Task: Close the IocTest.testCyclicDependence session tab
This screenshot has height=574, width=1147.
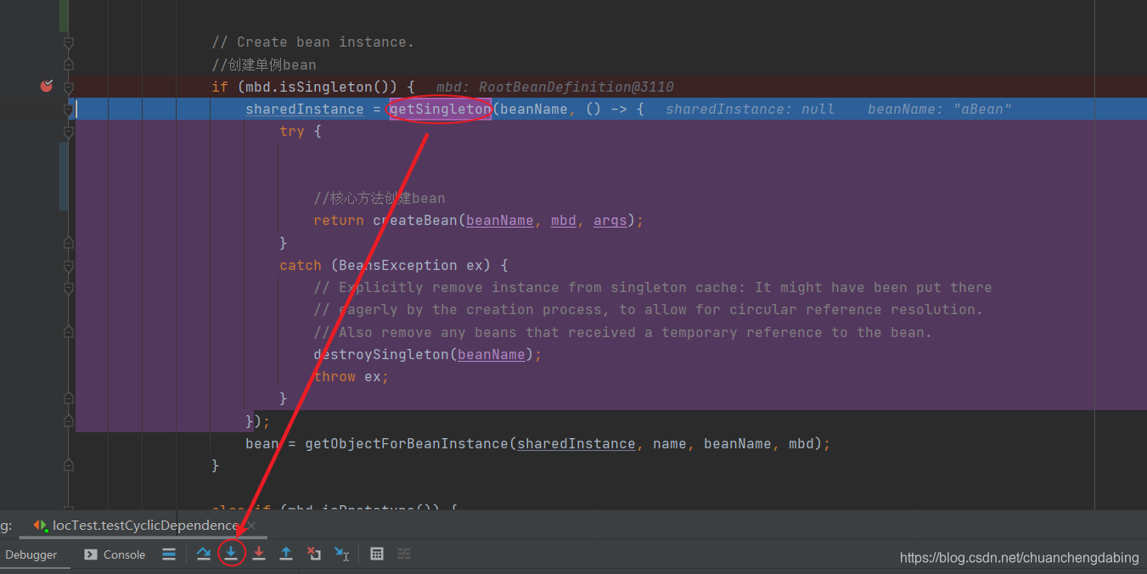Action: coord(251,526)
